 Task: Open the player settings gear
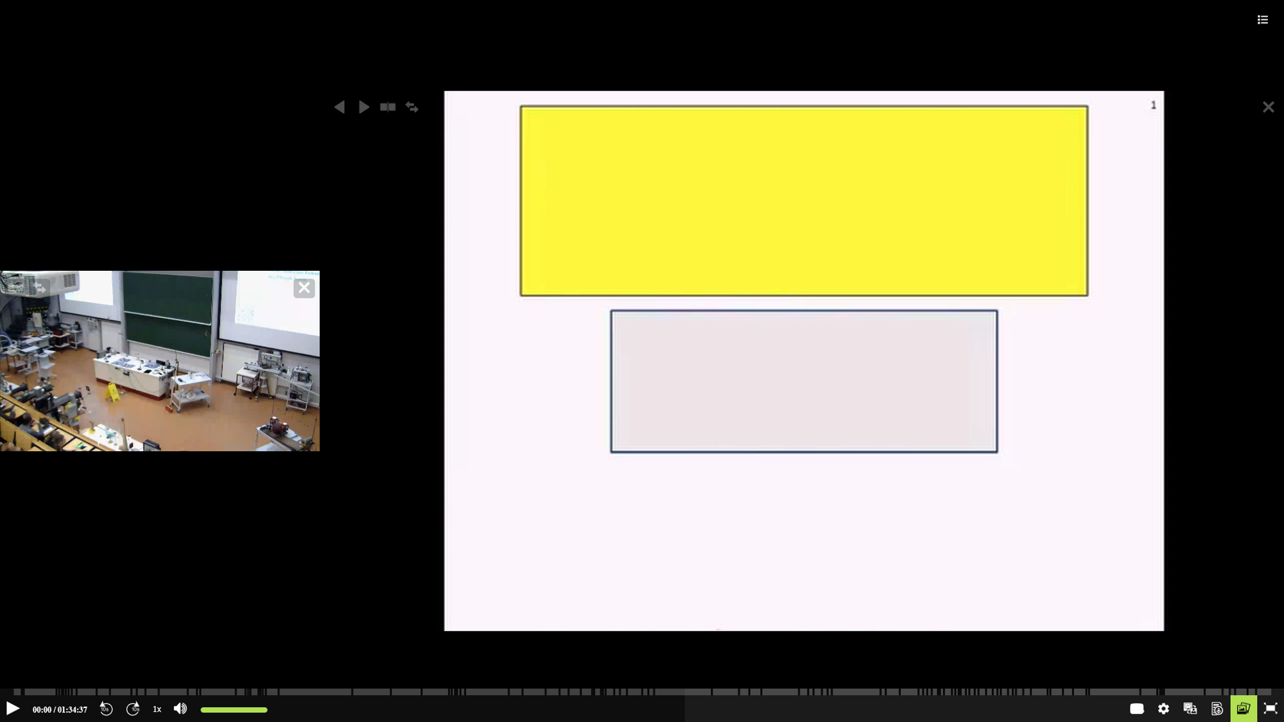pos(1164,709)
